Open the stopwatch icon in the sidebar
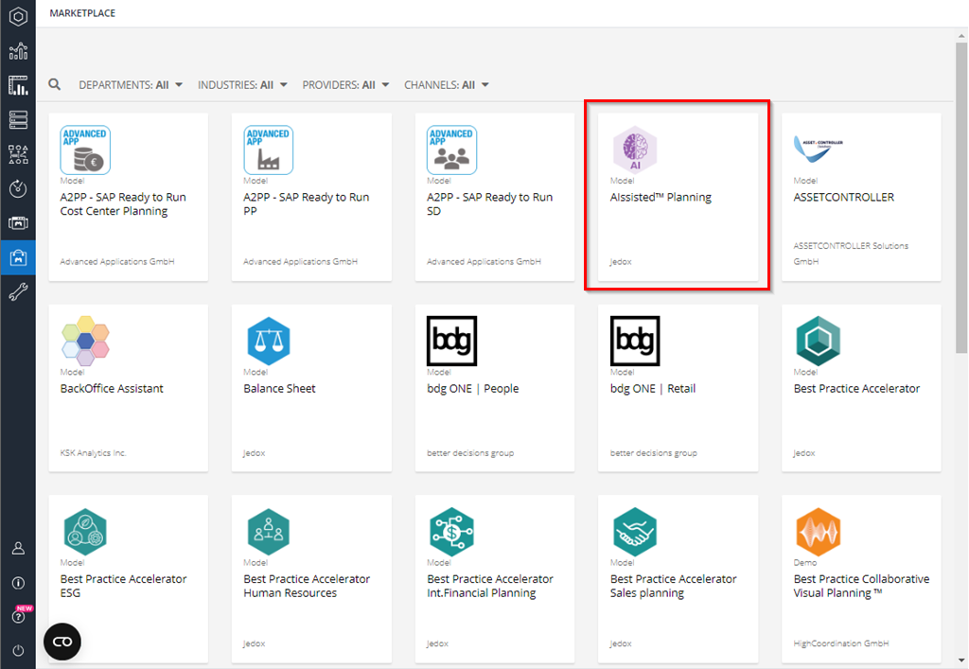The width and height of the screenshot is (969, 669). pos(18,188)
